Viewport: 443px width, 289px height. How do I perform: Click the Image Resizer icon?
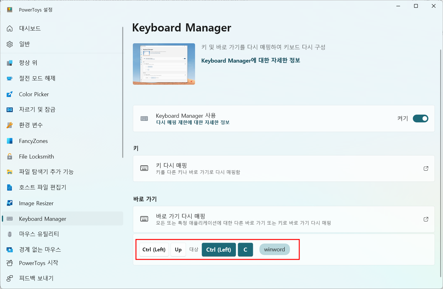click(x=10, y=203)
